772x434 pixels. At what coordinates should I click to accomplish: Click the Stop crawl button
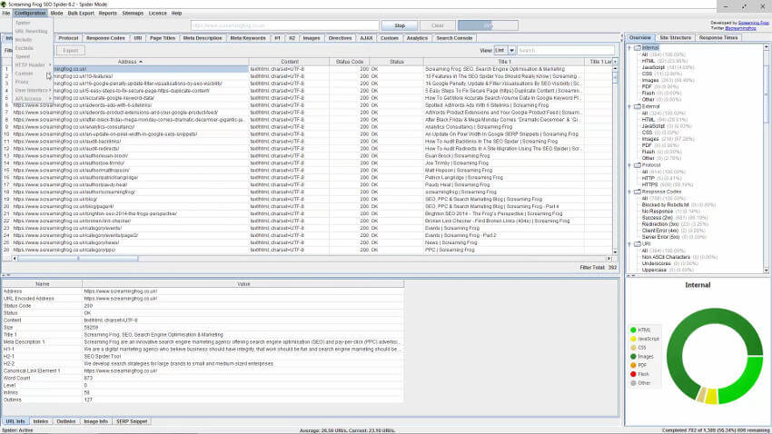[400, 25]
